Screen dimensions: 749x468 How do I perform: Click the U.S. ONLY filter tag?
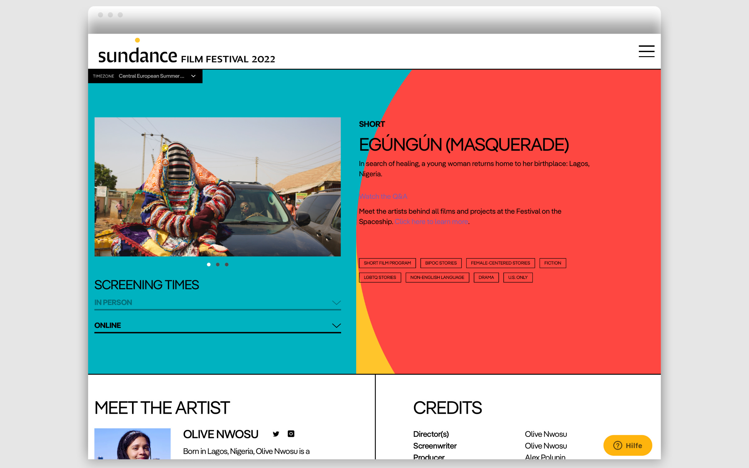[x=517, y=277]
